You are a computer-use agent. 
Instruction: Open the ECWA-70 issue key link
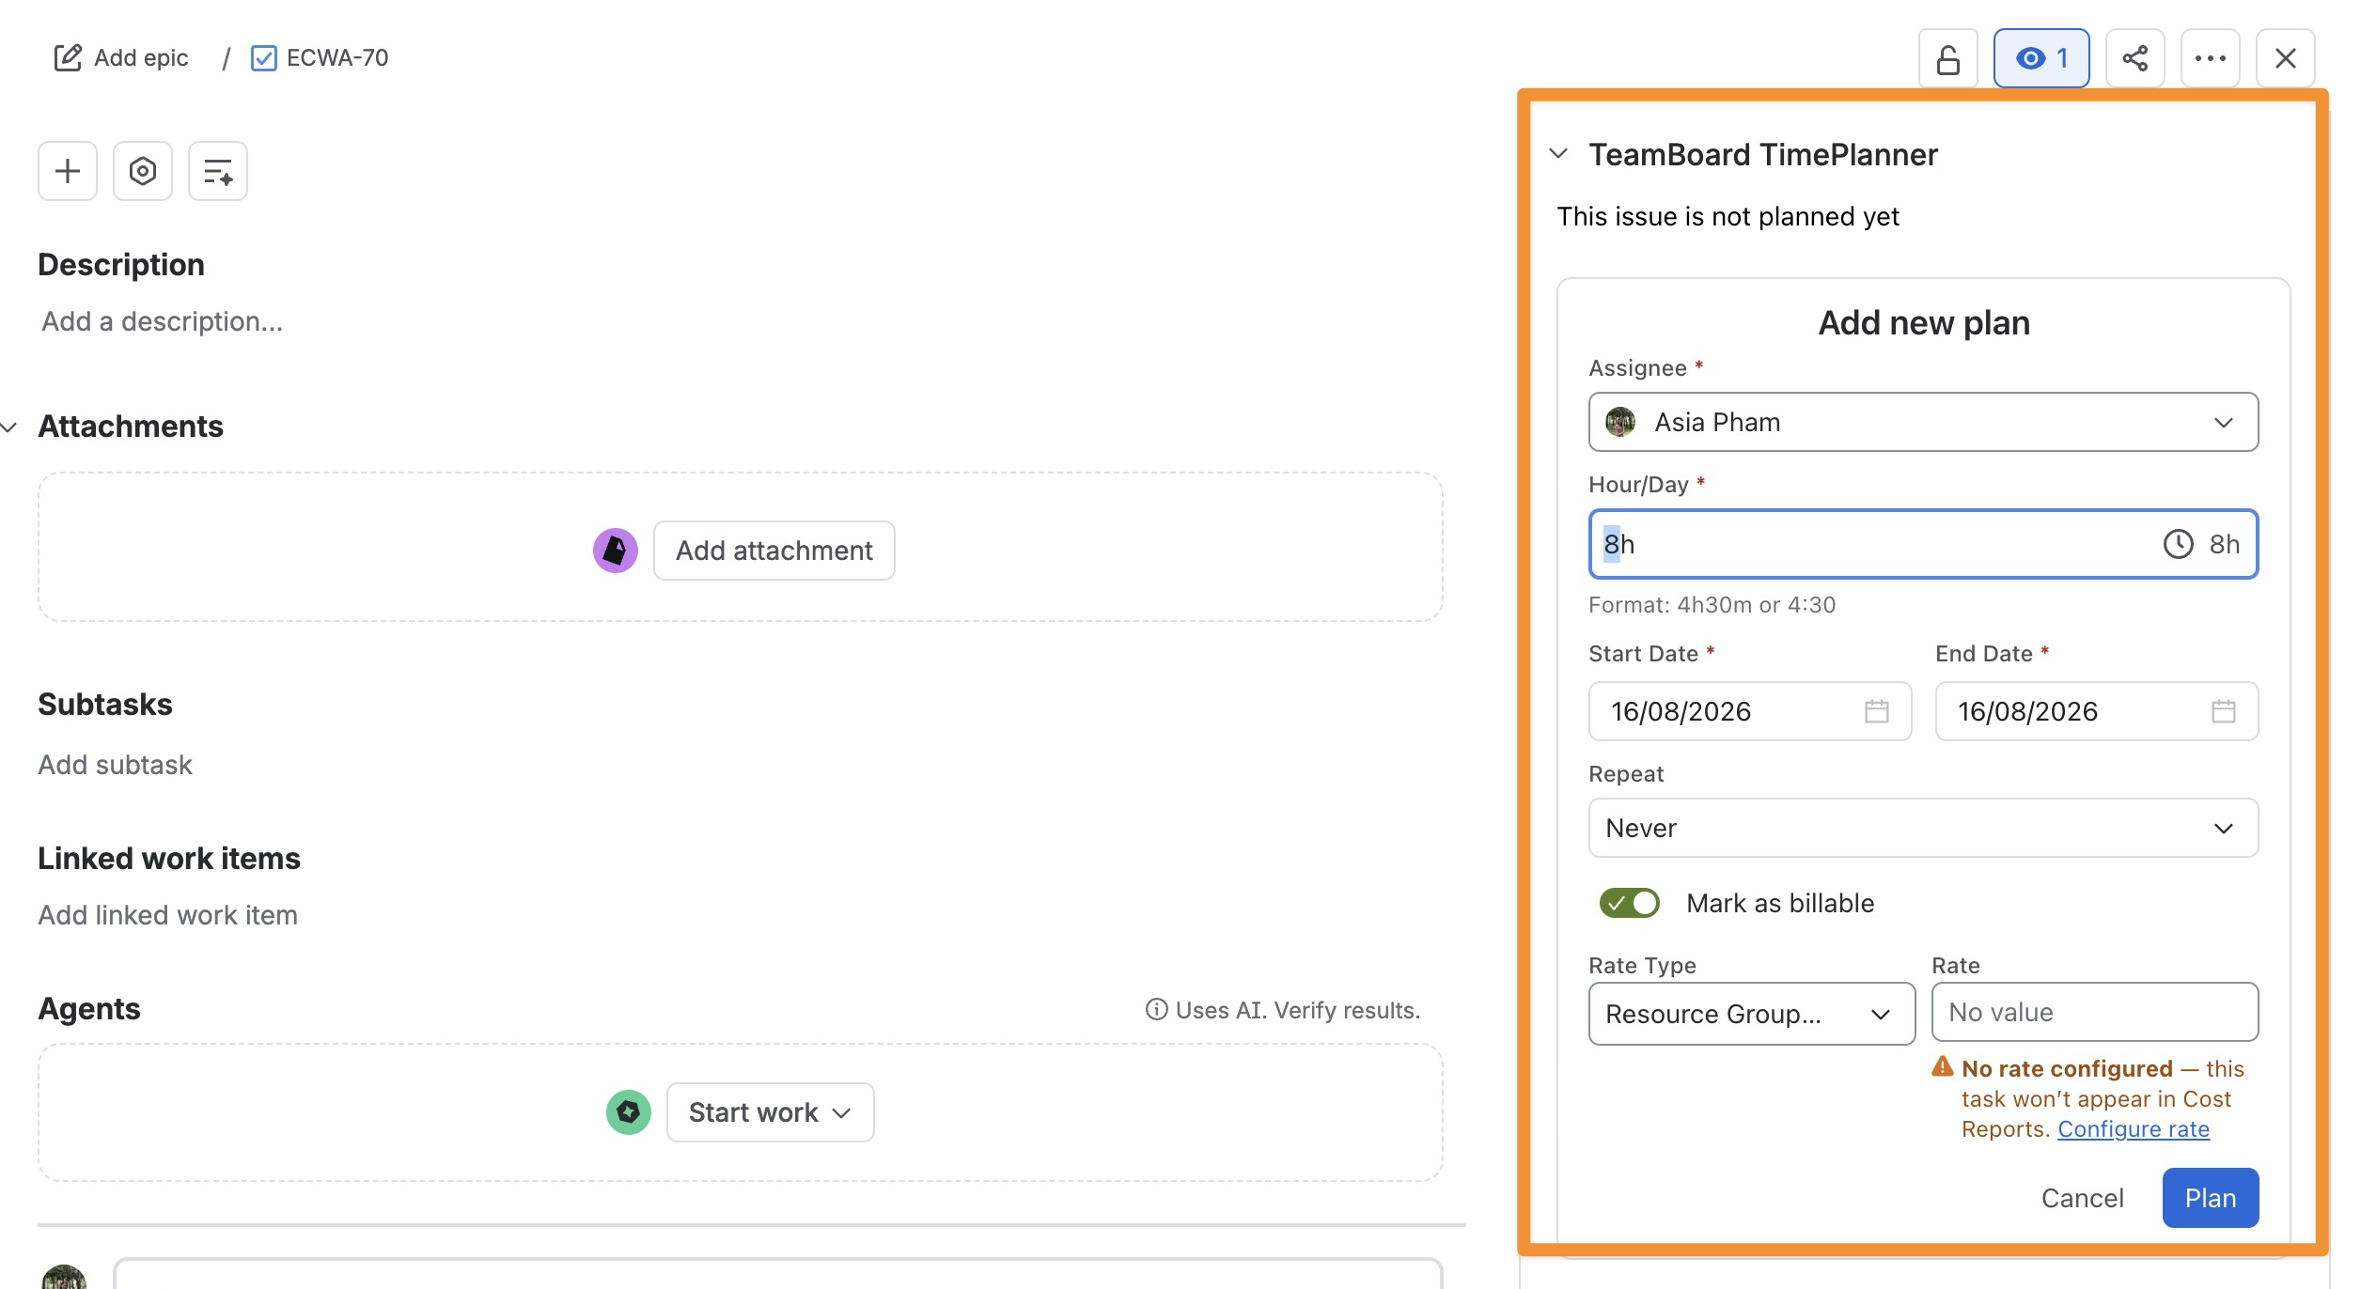pyautogui.click(x=336, y=58)
